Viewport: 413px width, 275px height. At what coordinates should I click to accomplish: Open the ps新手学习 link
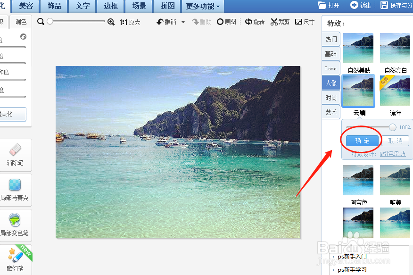[352, 269]
